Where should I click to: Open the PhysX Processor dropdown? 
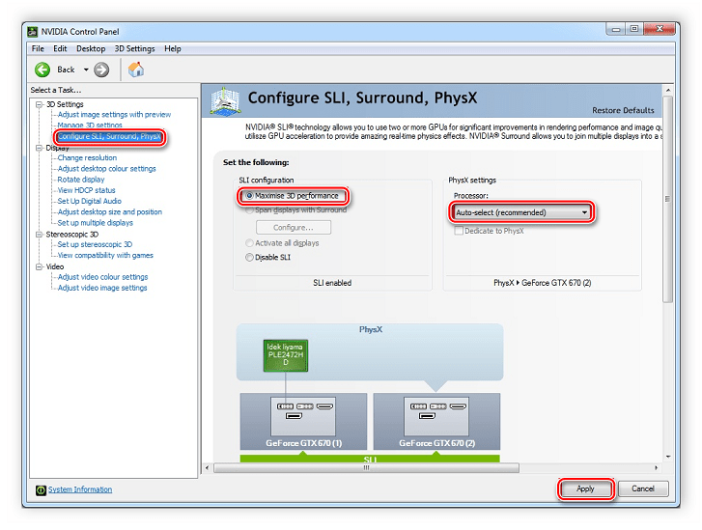[x=521, y=212]
